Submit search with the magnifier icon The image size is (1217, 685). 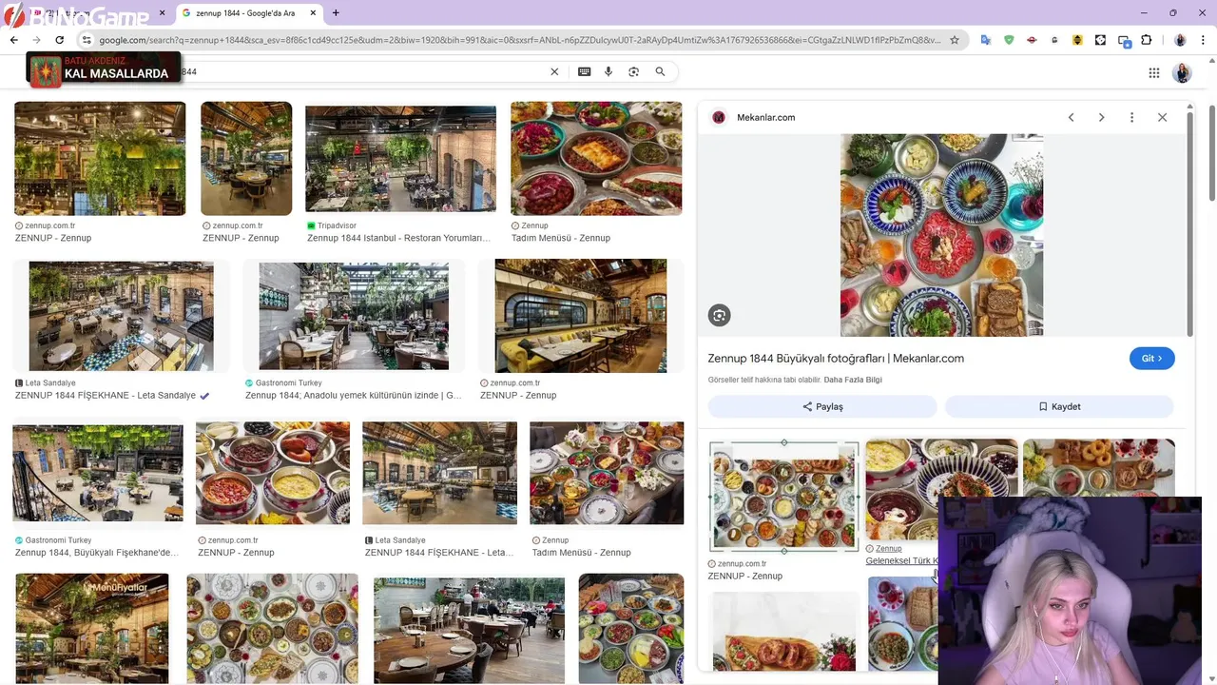[x=660, y=71]
